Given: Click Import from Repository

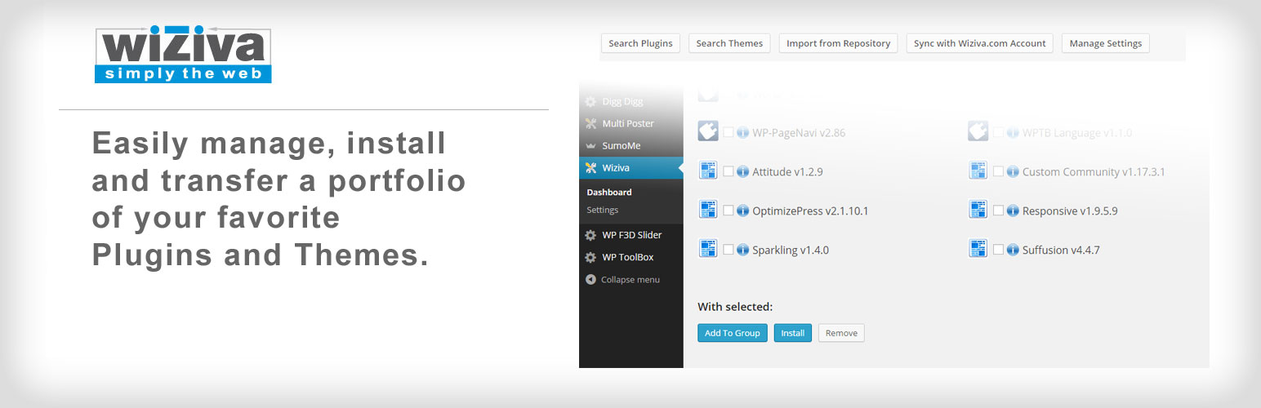Looking at the screenshot, I should pyautogui.click(x=838, y=43).
